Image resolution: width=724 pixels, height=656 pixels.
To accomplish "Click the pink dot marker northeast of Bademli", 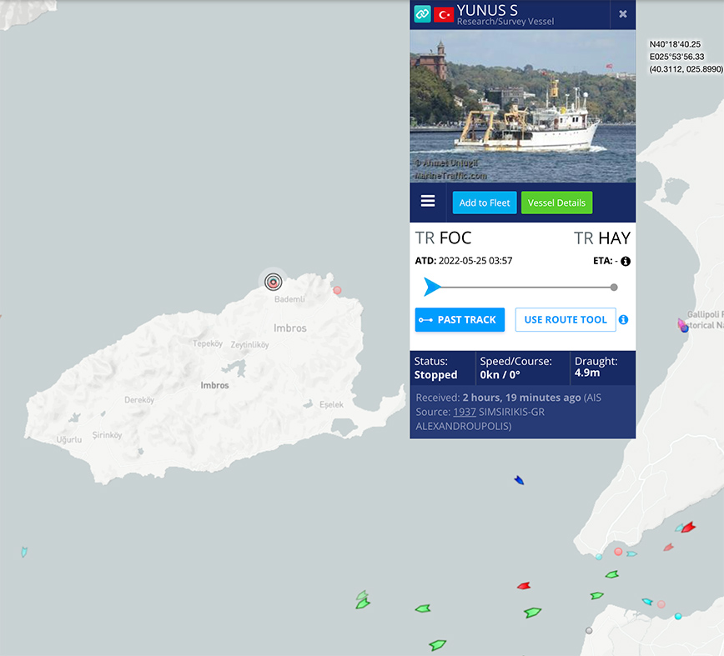I will pyautogui.click(x=337, y=290).
